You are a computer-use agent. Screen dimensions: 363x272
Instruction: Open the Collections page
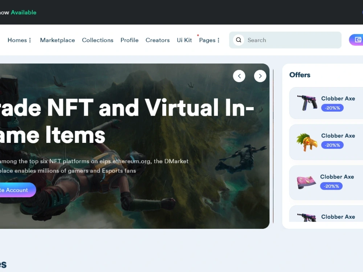[98, 40]
